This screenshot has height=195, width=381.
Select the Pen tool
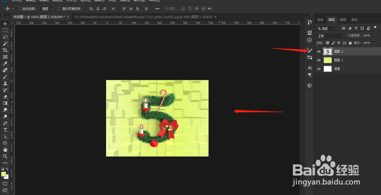coord(5,123)
